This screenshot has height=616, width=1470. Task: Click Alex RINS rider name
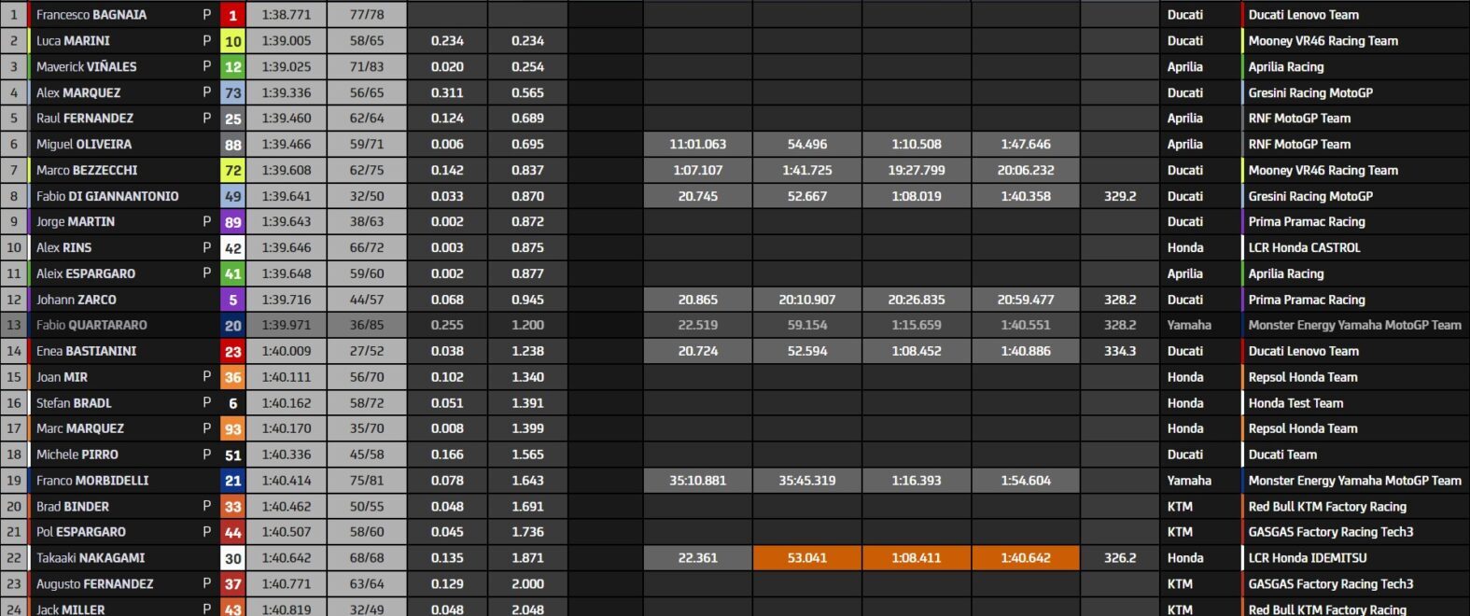pyautogui.click(x=63, y=248)
